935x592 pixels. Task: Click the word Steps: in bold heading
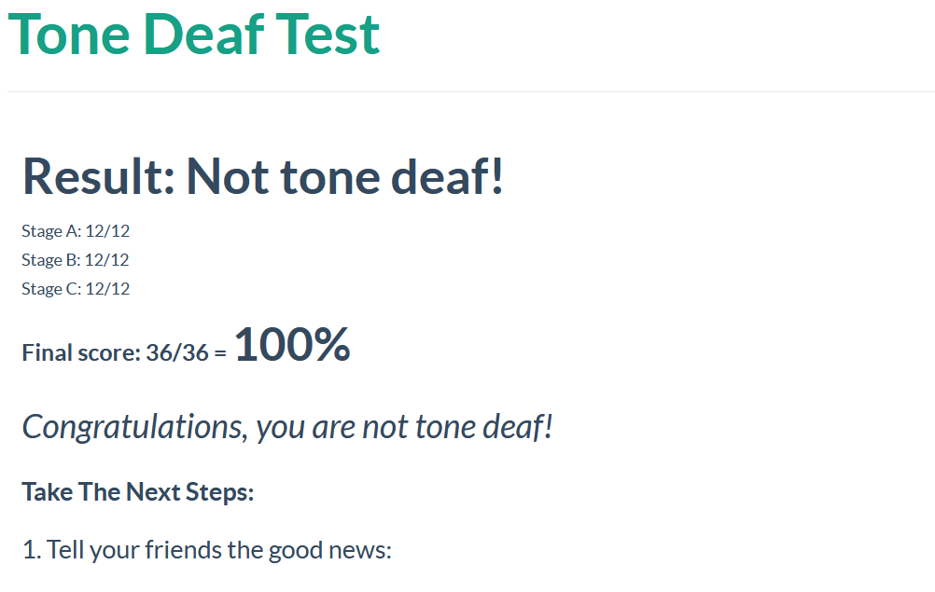pyautogui.click(x=219, y=493)
